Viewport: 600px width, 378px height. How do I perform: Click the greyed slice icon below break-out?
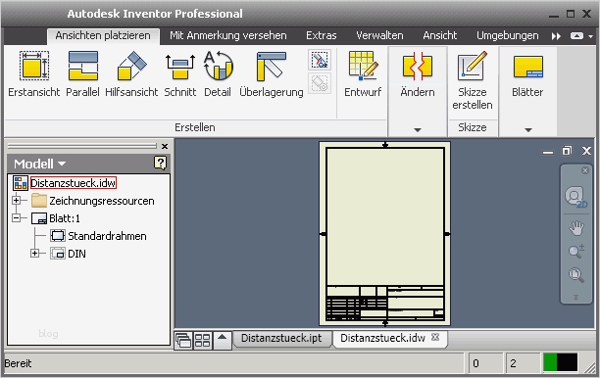(x=320, y=83)
